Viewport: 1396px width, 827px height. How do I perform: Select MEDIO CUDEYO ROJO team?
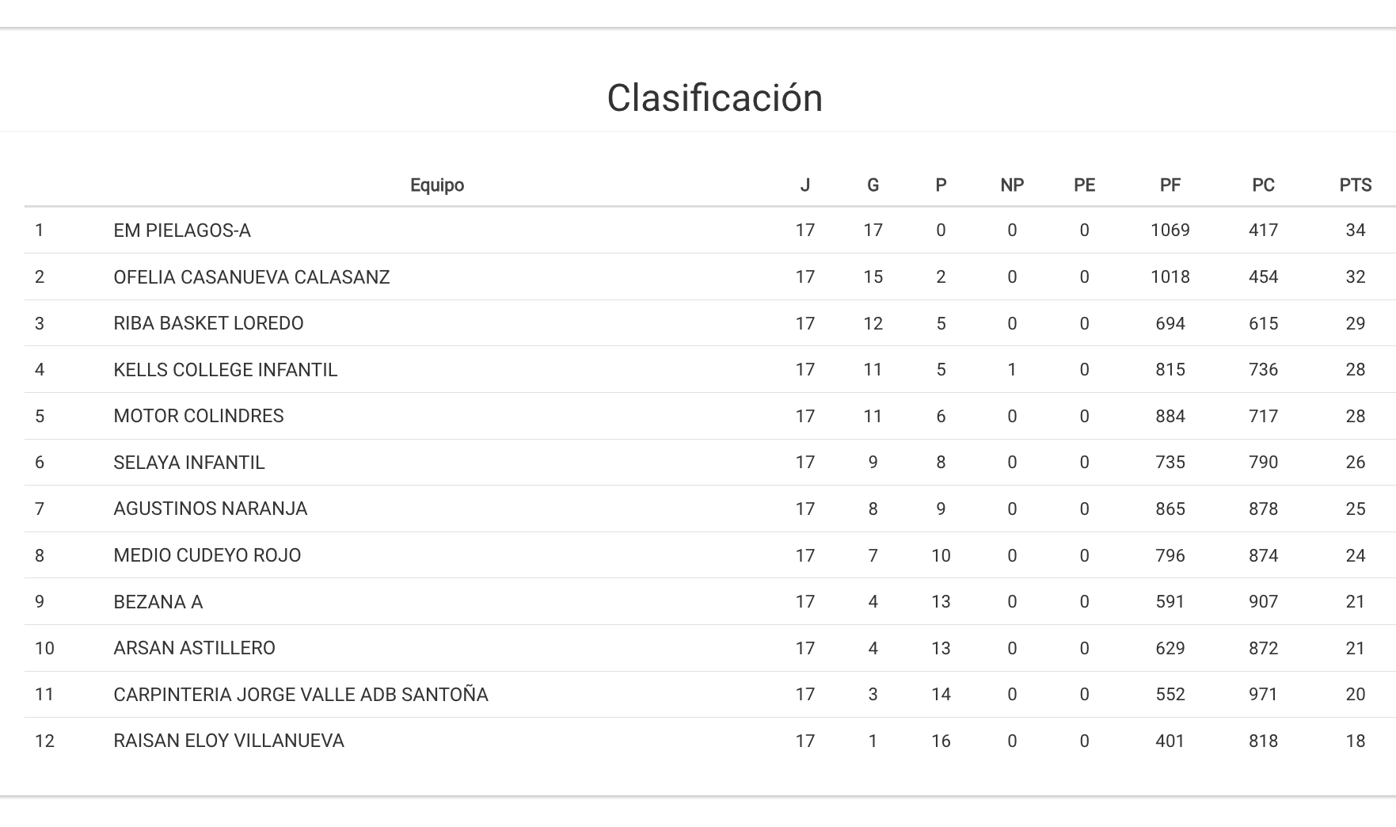(207, 555)
